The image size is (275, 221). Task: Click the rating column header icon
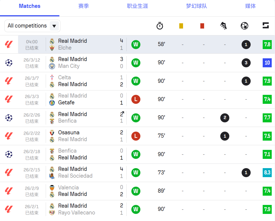(x=265, y=26)
